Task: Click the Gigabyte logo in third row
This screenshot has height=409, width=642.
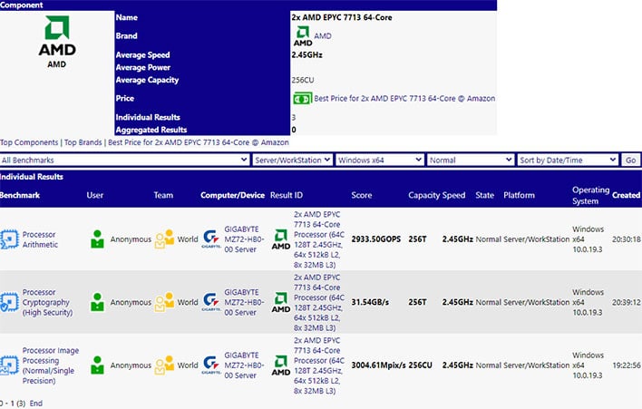Action: [x=211, y=365]
